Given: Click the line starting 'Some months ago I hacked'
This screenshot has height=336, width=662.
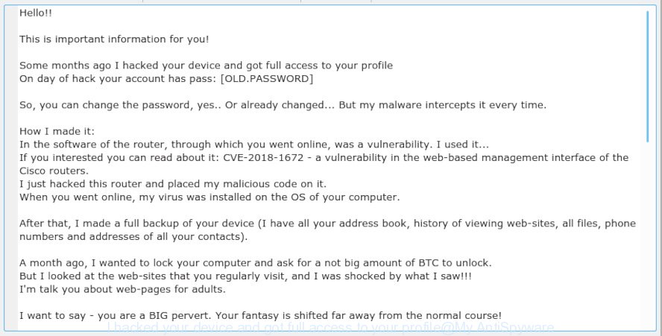Looking at the screenshot, I should (x=206, y=66).
